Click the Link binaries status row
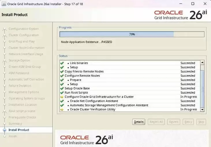Screen dimensions: 211x147 (x=130, y=63)
